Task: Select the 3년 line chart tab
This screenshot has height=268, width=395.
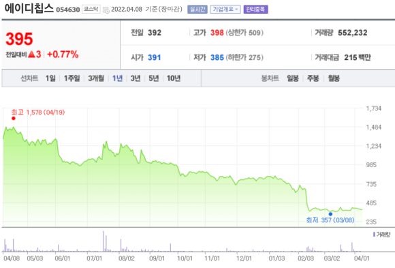Action: tap(136, 78)
